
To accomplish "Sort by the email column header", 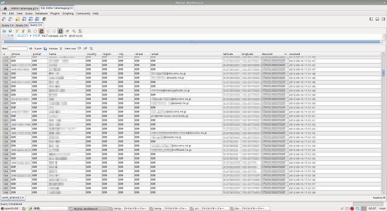I will coord(186,54).
